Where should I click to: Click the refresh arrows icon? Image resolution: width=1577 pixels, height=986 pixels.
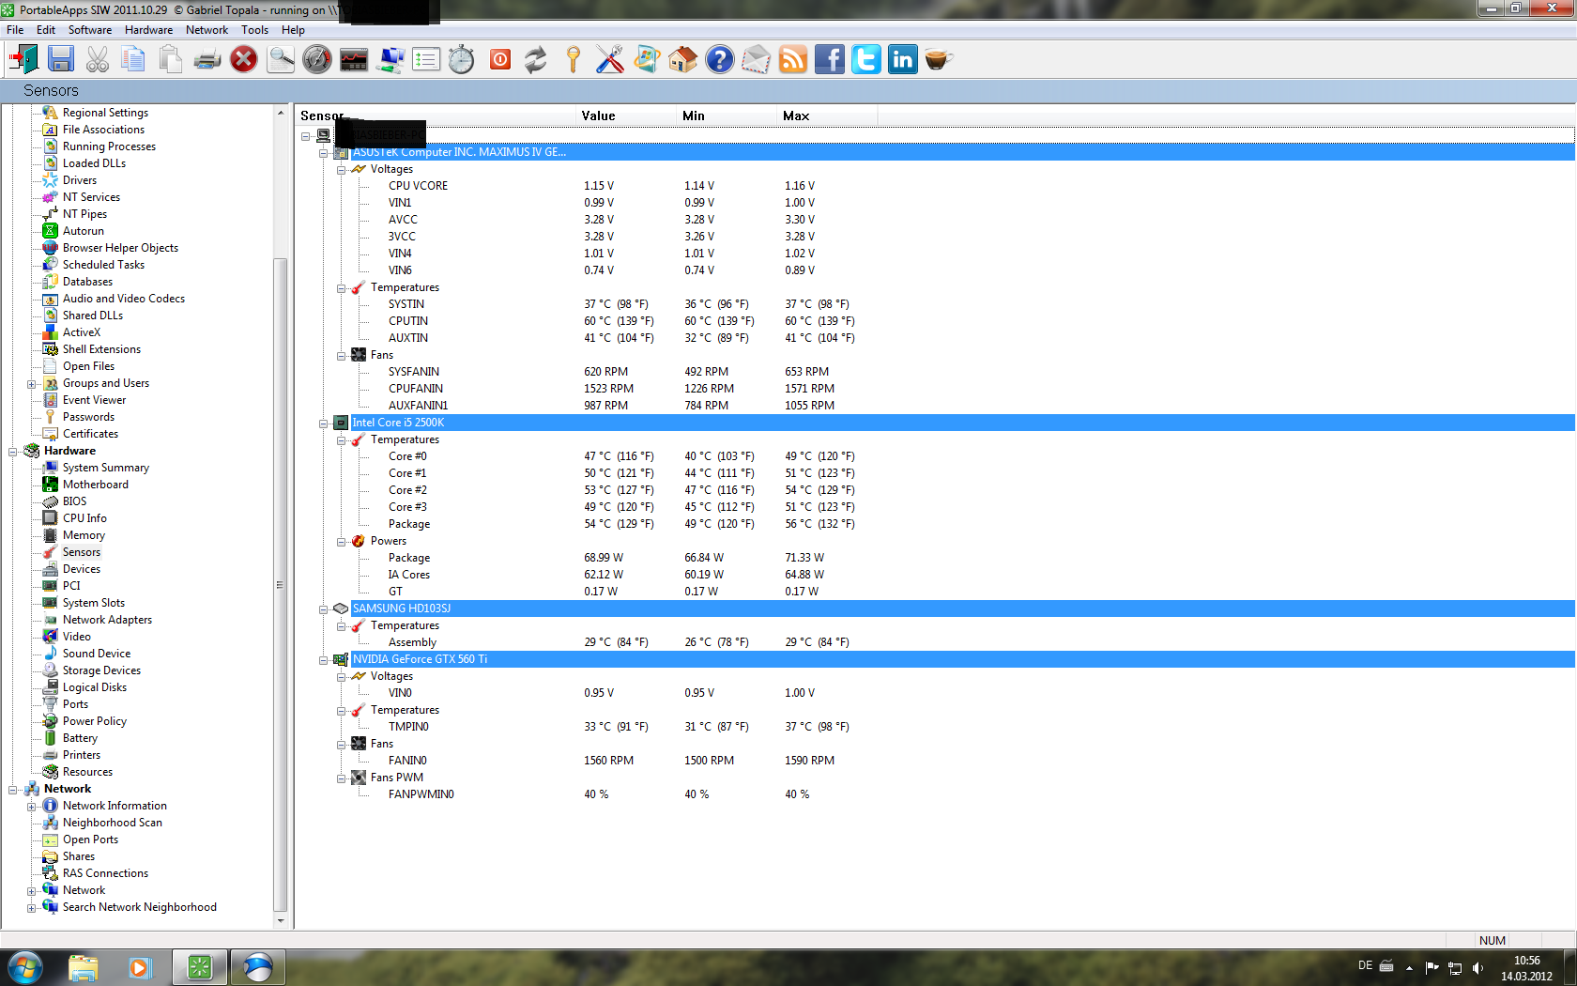coord(535,60)
